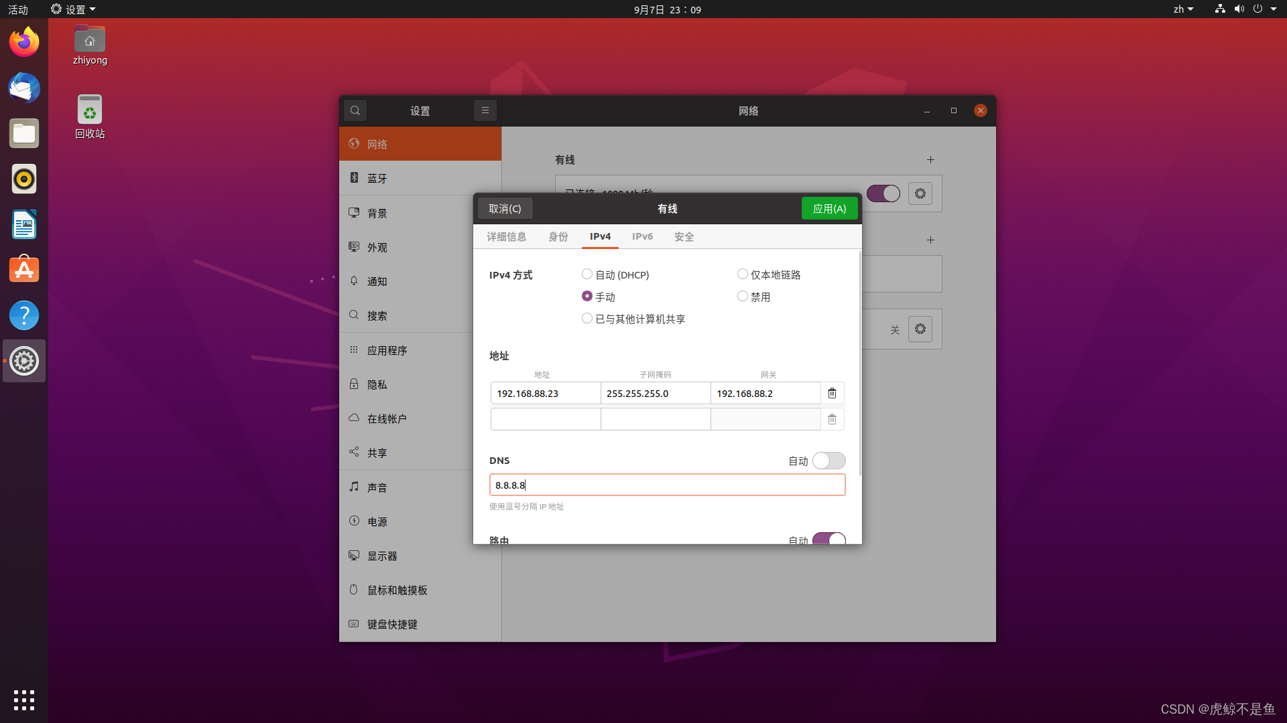Open wired connection gear settings
The height and width of the screenshot is (723, 1287).
pyautogui.click(x=920, y=193)
